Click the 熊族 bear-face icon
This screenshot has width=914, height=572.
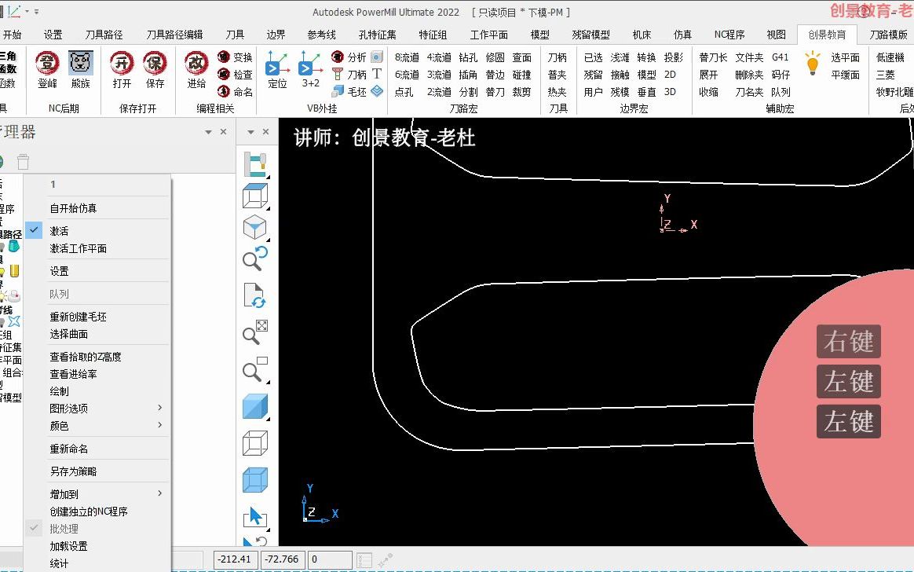click(x=80, y=63)
